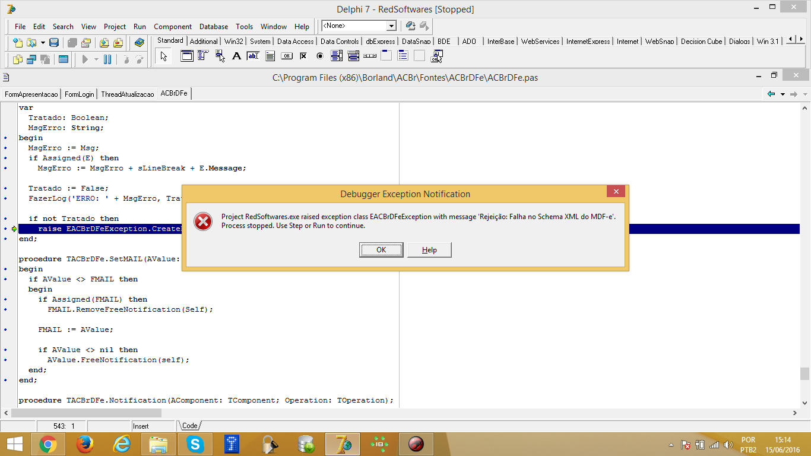Screen dimensions: 811x456
Task: Click the Pause debugger icon
Action: [107, 59]
